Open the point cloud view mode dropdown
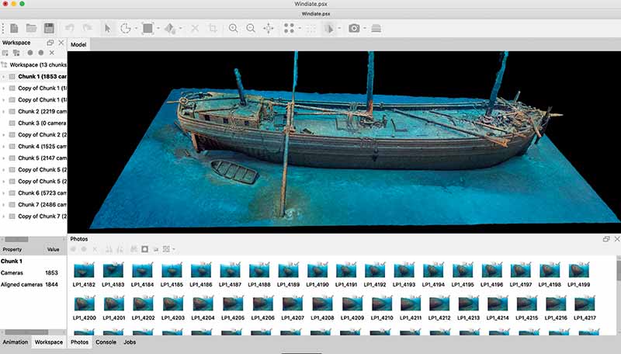Screen dimensions: 621x354 (x=299, y=29)
